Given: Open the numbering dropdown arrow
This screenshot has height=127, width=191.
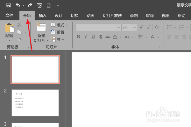Looking at the screenshot, I should (187, 28).
